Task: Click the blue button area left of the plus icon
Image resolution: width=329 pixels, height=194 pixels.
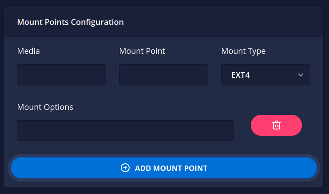Action: point(65,168)
